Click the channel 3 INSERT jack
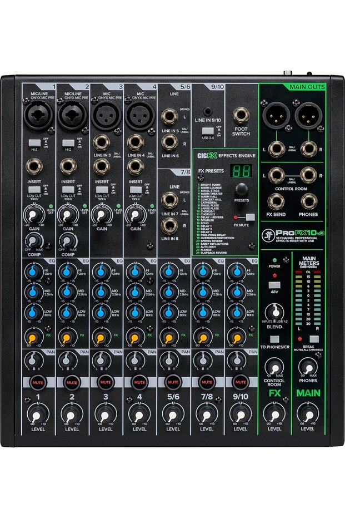345x518 pixels. coord(102,167)
